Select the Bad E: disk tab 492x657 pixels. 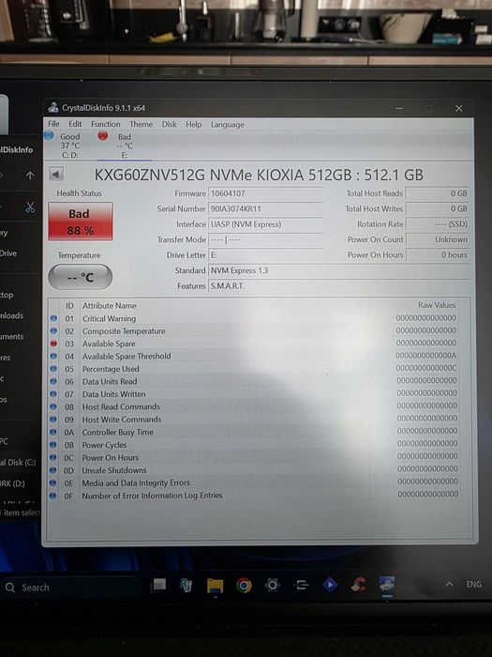point(125,145)
